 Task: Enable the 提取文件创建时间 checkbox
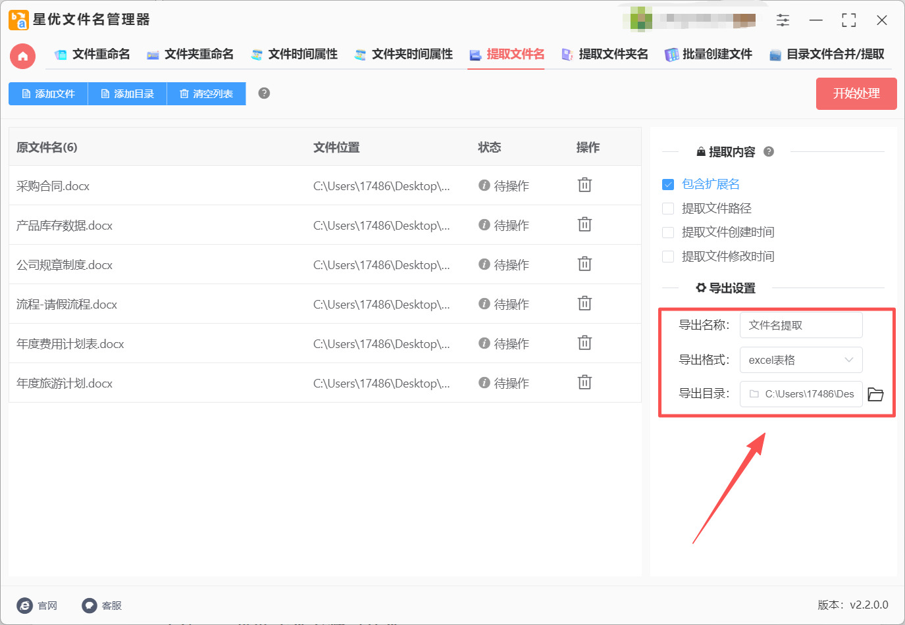tap(668, 232)
